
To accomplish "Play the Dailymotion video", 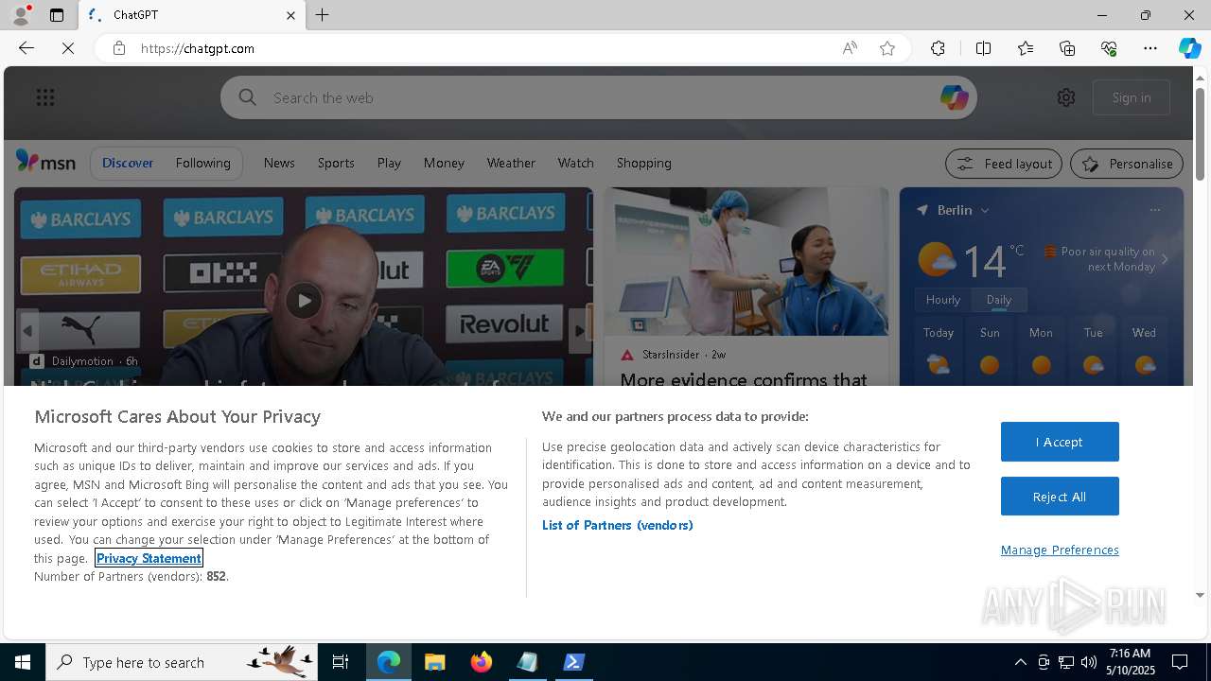I will tap(304, 301).
